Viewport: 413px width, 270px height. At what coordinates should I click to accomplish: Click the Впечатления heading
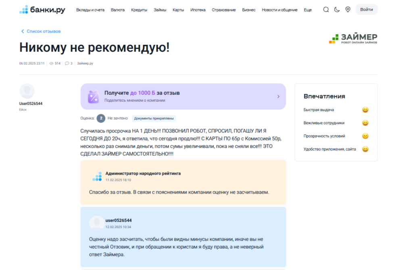[x=324, y=96]
